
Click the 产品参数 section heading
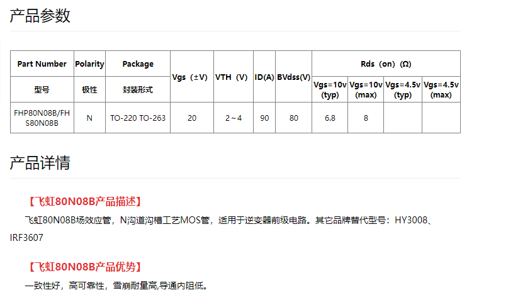point(40,16)
